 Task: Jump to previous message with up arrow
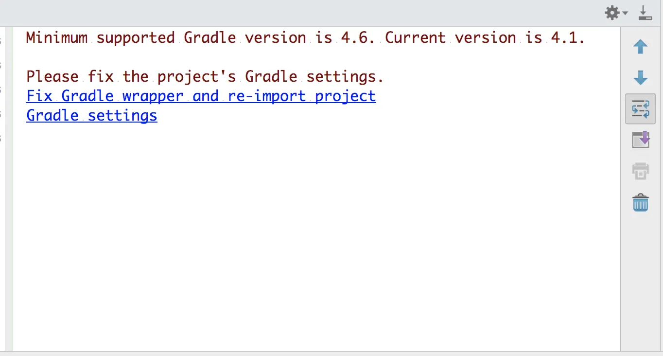[x=640, y=47]
